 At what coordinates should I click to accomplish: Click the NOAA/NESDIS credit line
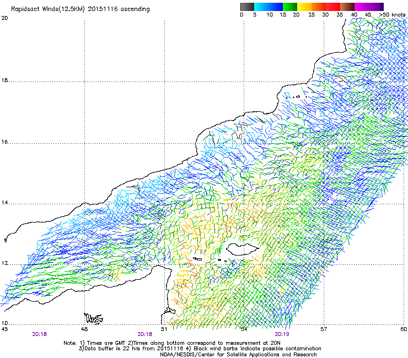pos(238,355)
